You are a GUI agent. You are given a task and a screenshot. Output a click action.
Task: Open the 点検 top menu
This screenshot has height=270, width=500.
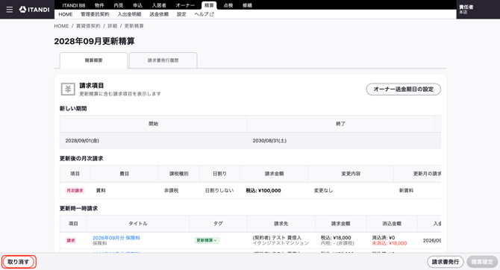(228, 5)
